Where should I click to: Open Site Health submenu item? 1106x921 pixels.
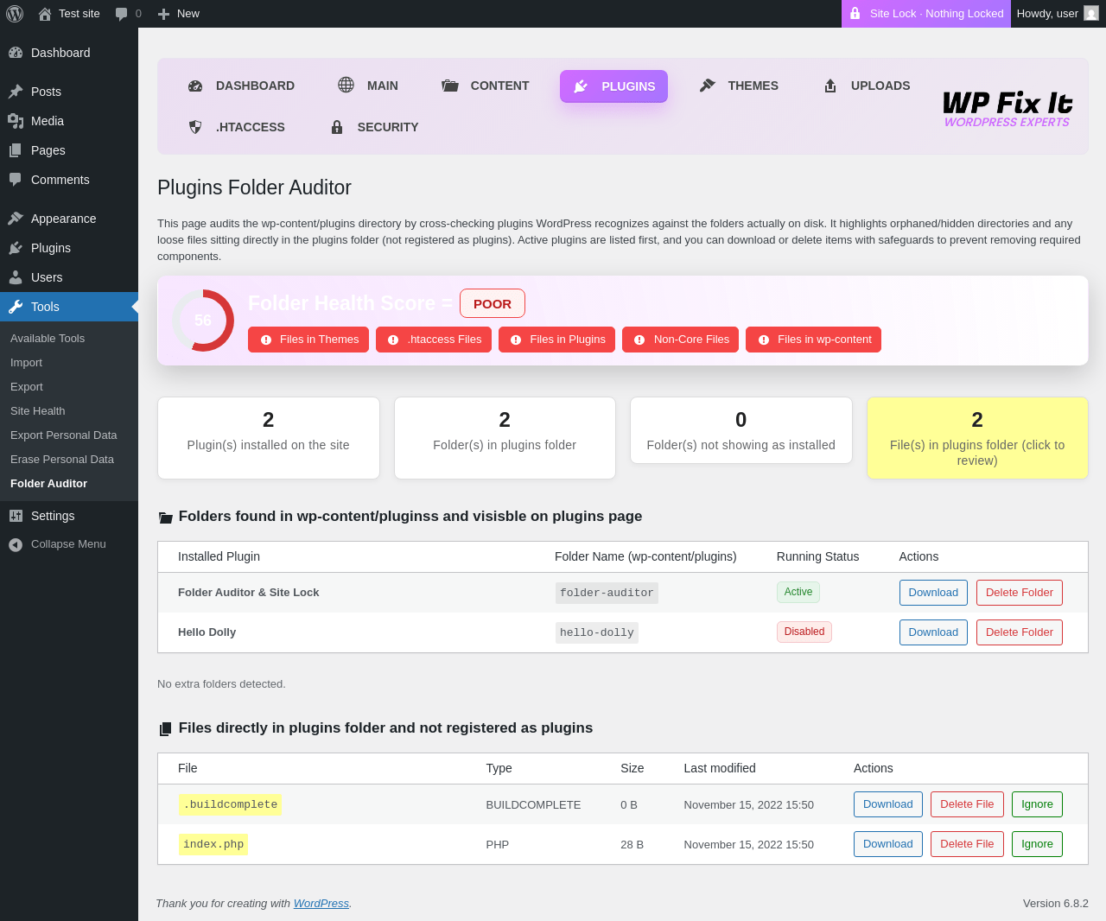click(38, 411)
